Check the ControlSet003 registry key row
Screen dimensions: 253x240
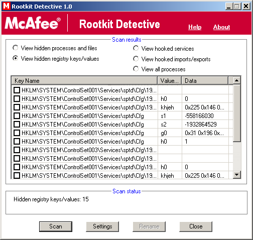[x=17, y=150]
